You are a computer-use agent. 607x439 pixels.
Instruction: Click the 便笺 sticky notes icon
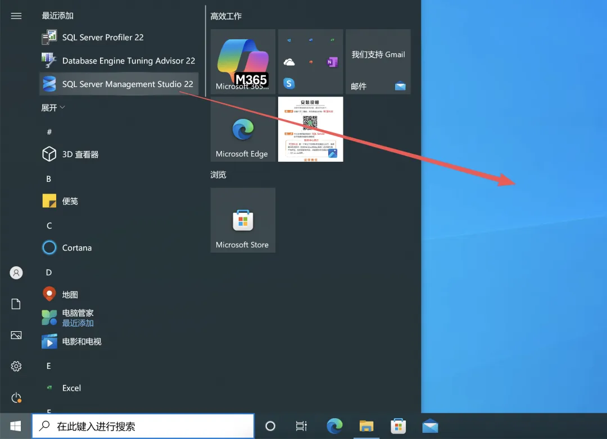pos(49,201)
